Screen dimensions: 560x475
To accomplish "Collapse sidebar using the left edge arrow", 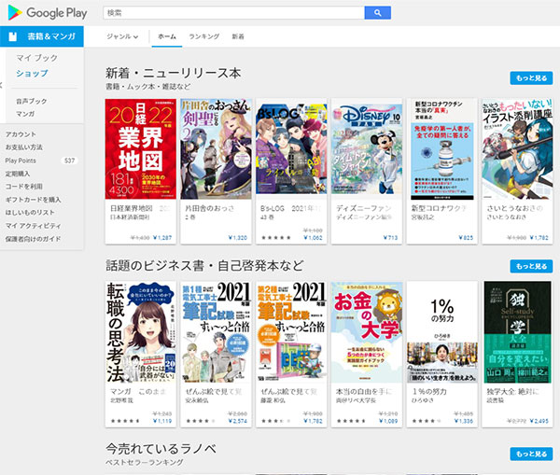I will [1, 85].
